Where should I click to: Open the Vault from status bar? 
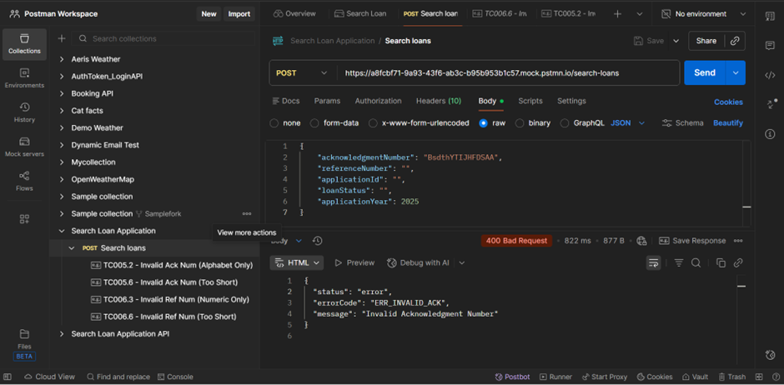click(x=695, y=377)
